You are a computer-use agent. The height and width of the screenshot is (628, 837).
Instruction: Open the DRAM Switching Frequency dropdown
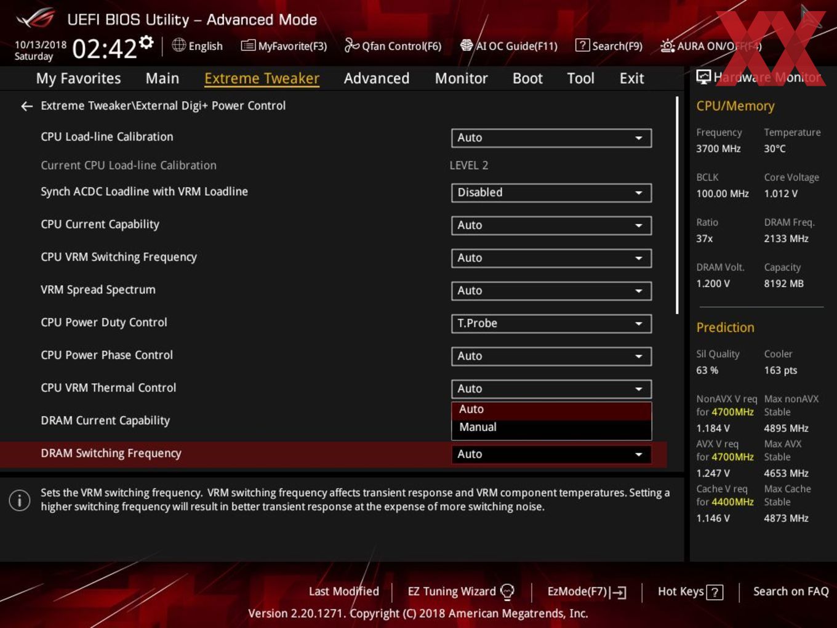(x=551, y=454)
